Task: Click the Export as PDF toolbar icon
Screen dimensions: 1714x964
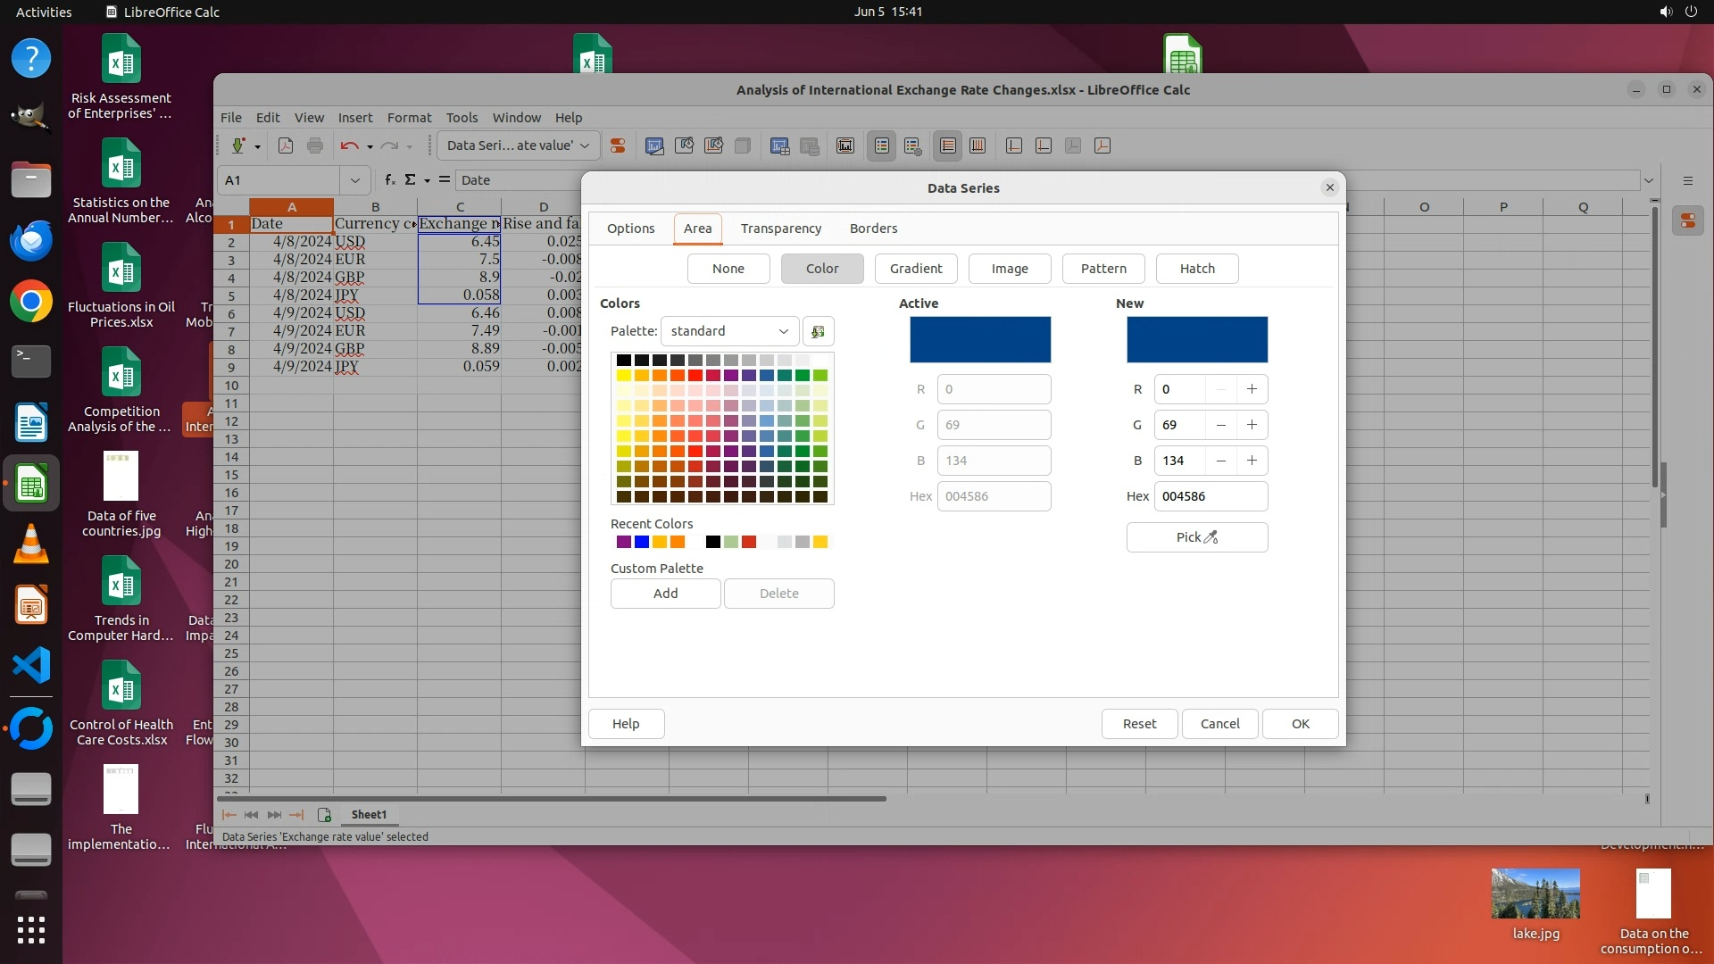Action: coord(286,145)
